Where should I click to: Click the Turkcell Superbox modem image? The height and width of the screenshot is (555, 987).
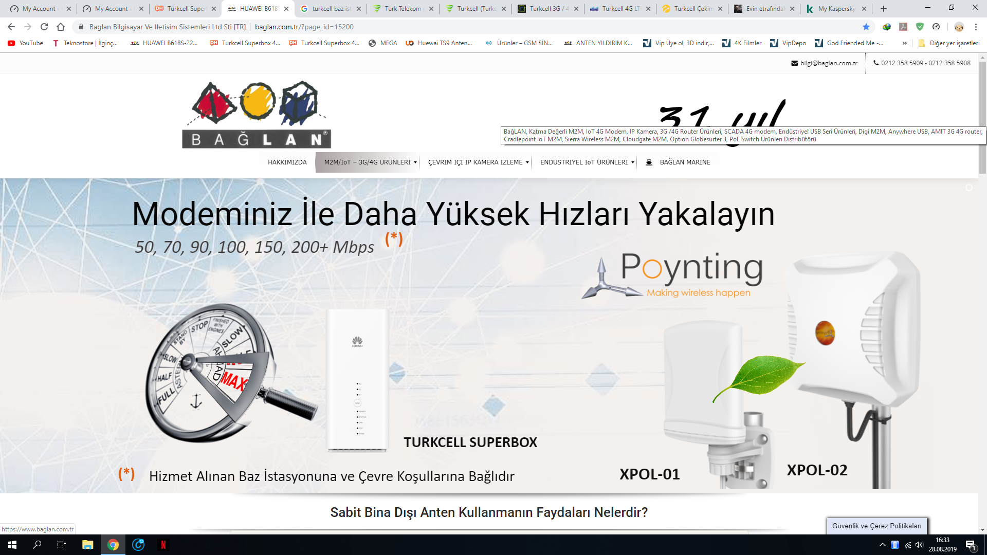[357, 380]
